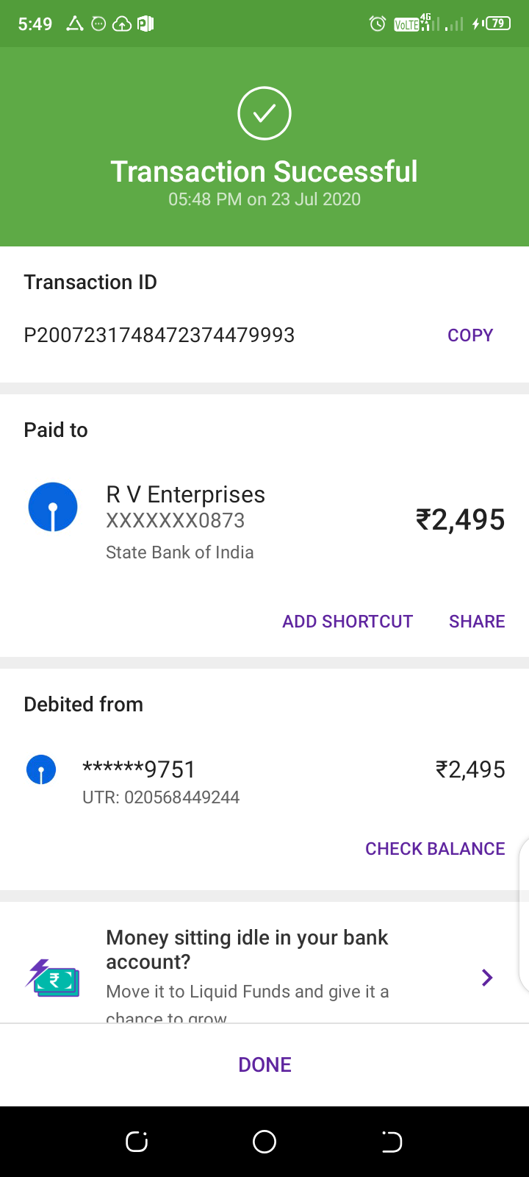Tap "Money sitting idle in your bank account?" heading
Viewport: 529px width, 1177px height.
(x=247, y=949)
